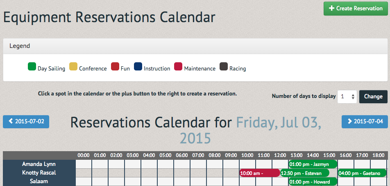This screenshot has width=390, height=186.
Task: Select the red 10:00 am maintenance reservation
Action: (260, 173)
